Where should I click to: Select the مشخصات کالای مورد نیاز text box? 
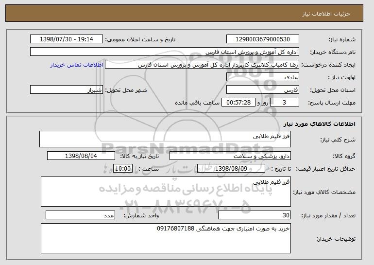click(x=166, y=192)
